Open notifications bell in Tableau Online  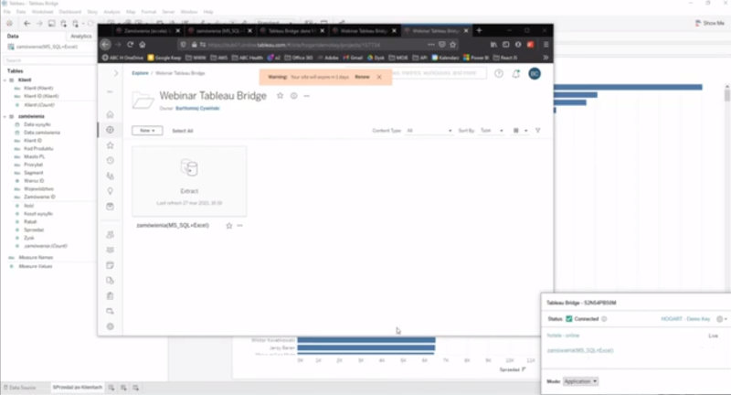pyautogui.click(x=516, y=74)
